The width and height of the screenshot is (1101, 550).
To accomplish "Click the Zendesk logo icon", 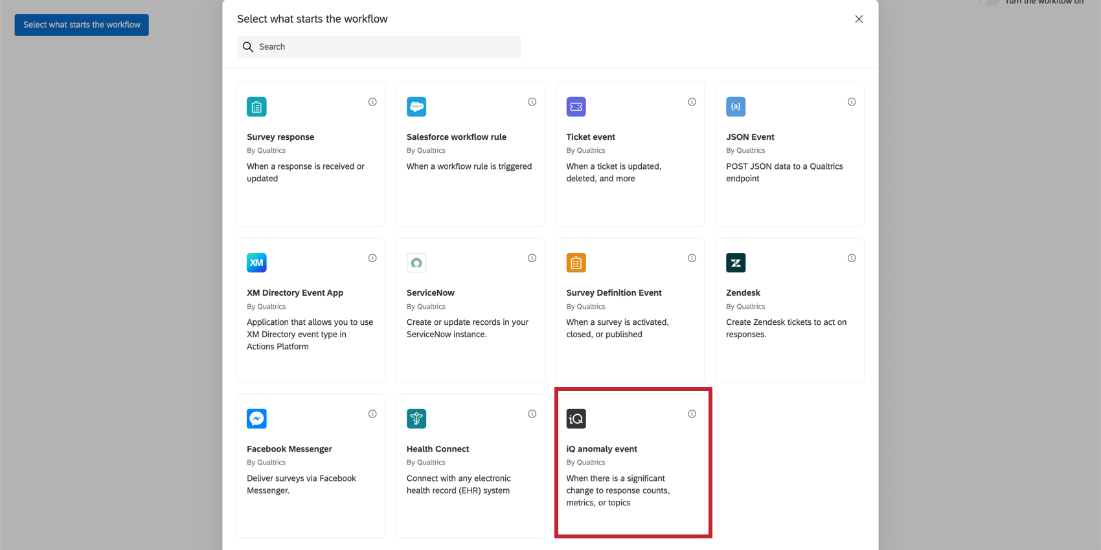I will coord(736,263).
